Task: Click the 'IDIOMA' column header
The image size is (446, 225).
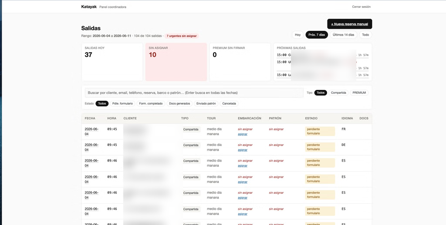Action: pos(347,118)
